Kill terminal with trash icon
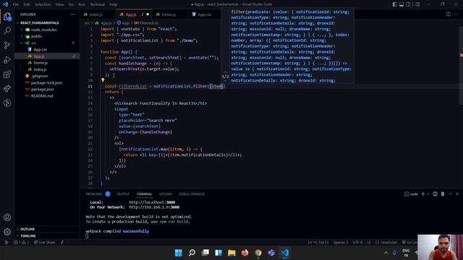This screenshot has height=260, width=463. pos(443,194)
